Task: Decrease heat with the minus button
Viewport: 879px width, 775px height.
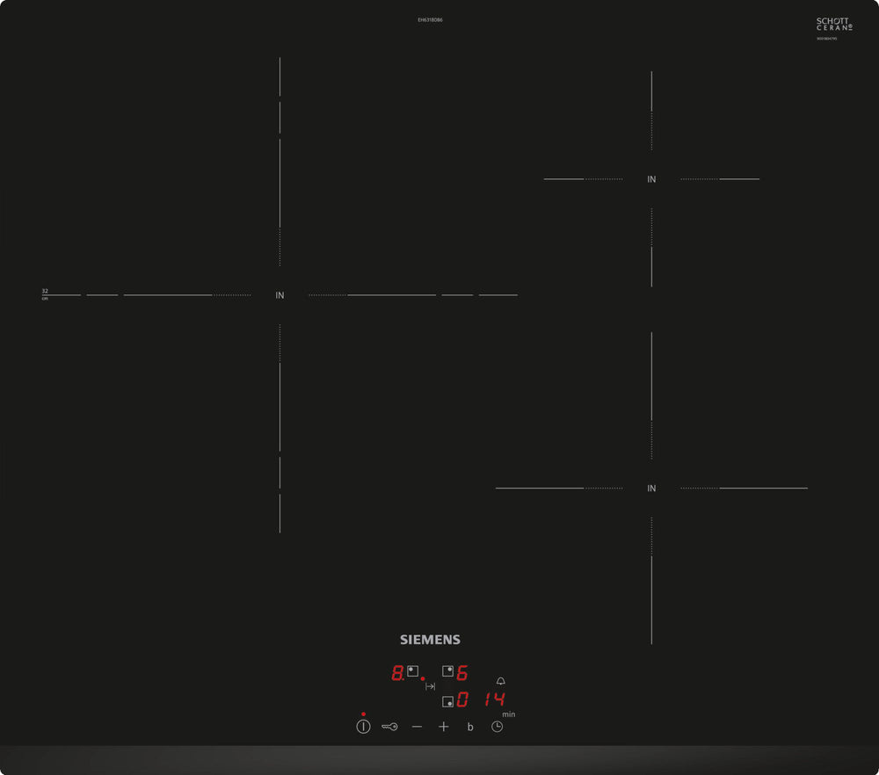Action: [417, 727]
